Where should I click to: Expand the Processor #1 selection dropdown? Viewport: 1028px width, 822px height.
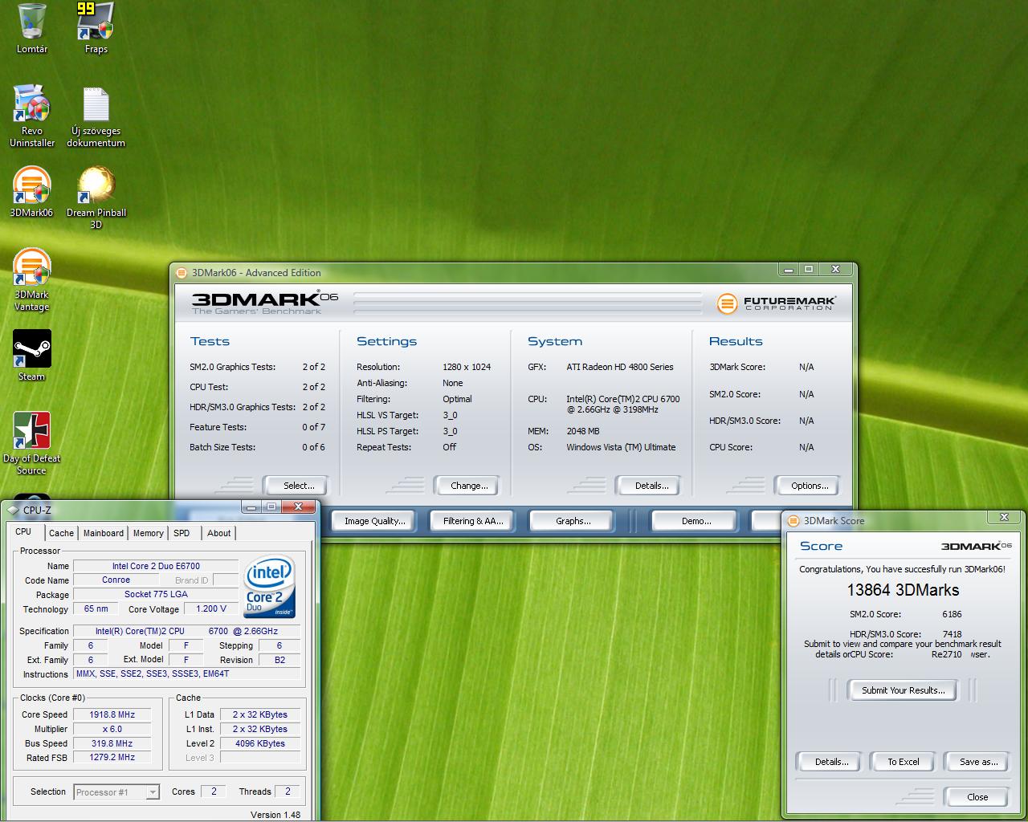tap(152, 792)
